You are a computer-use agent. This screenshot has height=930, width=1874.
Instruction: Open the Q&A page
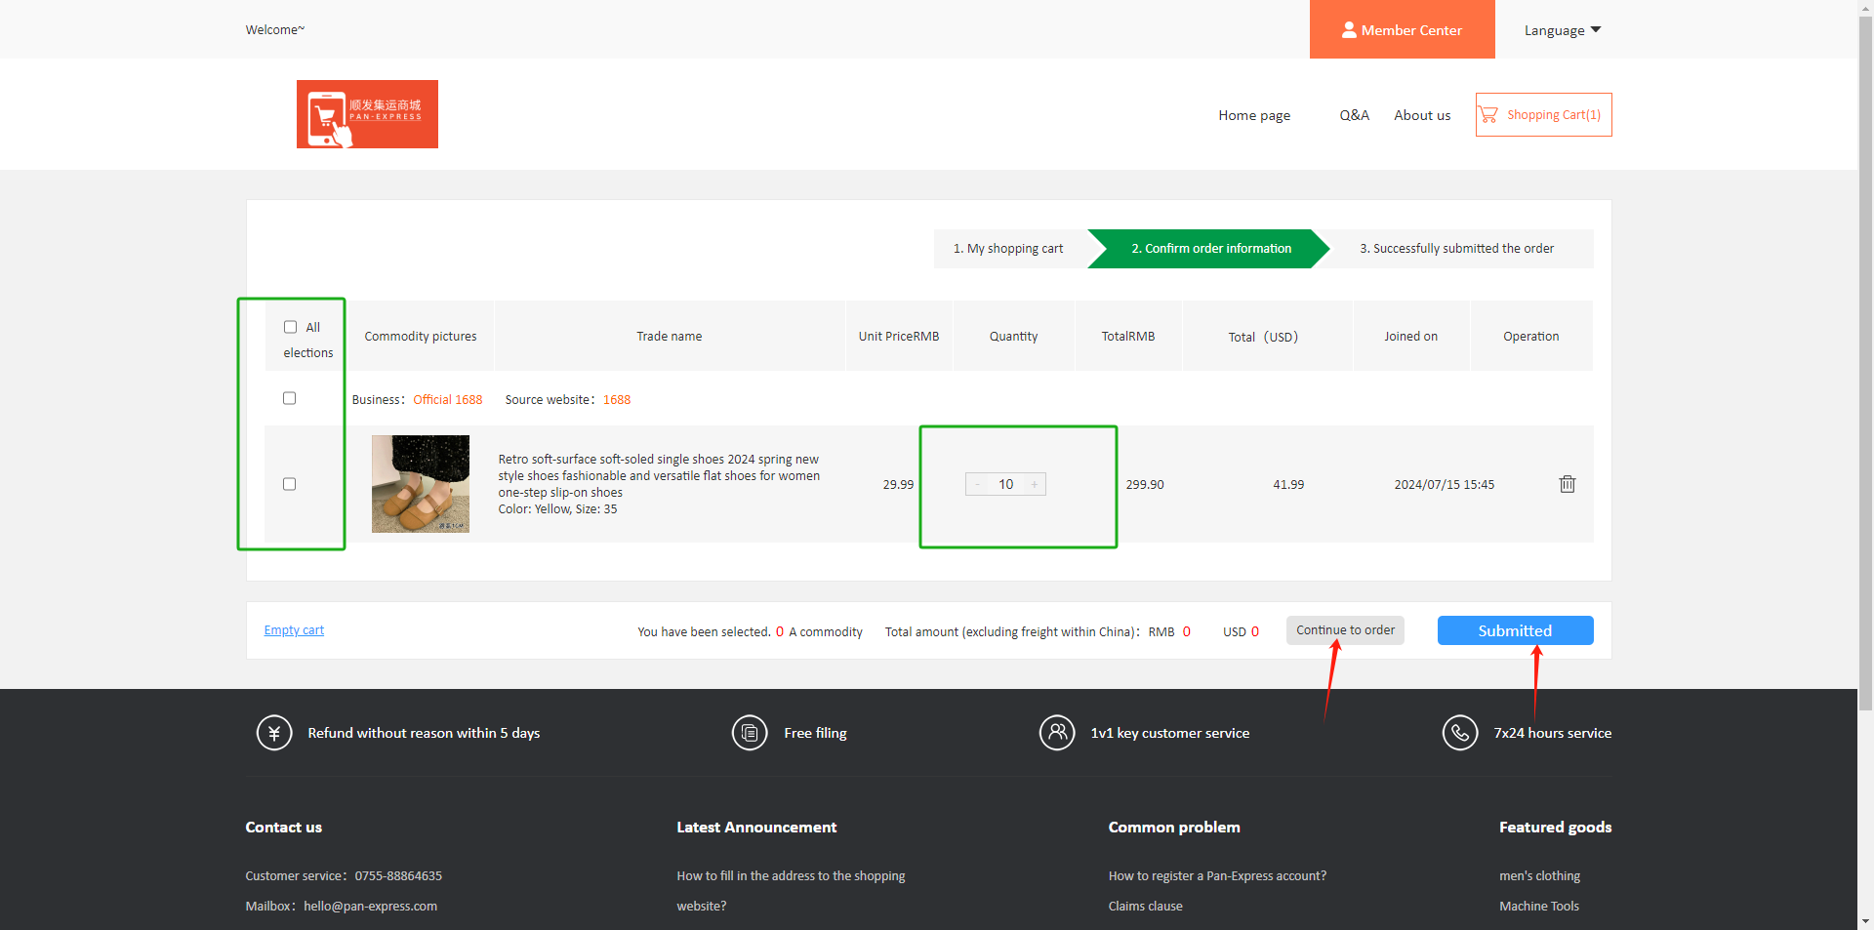[1354, 115]
